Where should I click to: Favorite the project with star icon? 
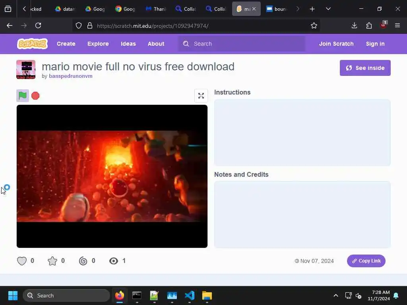[x=52, y=261]
